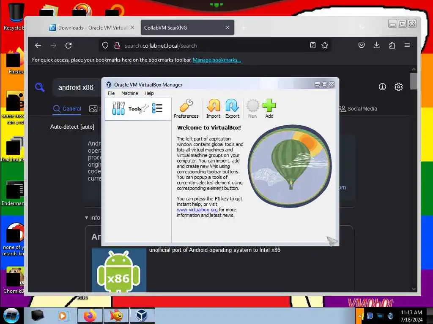This screenshot has height=324, width=433.
Task: Minimize the VirtualBox Manager window
Action: pos(317,84)
